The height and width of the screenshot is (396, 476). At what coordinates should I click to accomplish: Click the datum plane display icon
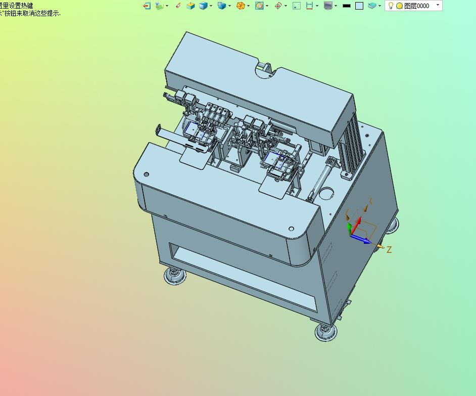point(159,6)
